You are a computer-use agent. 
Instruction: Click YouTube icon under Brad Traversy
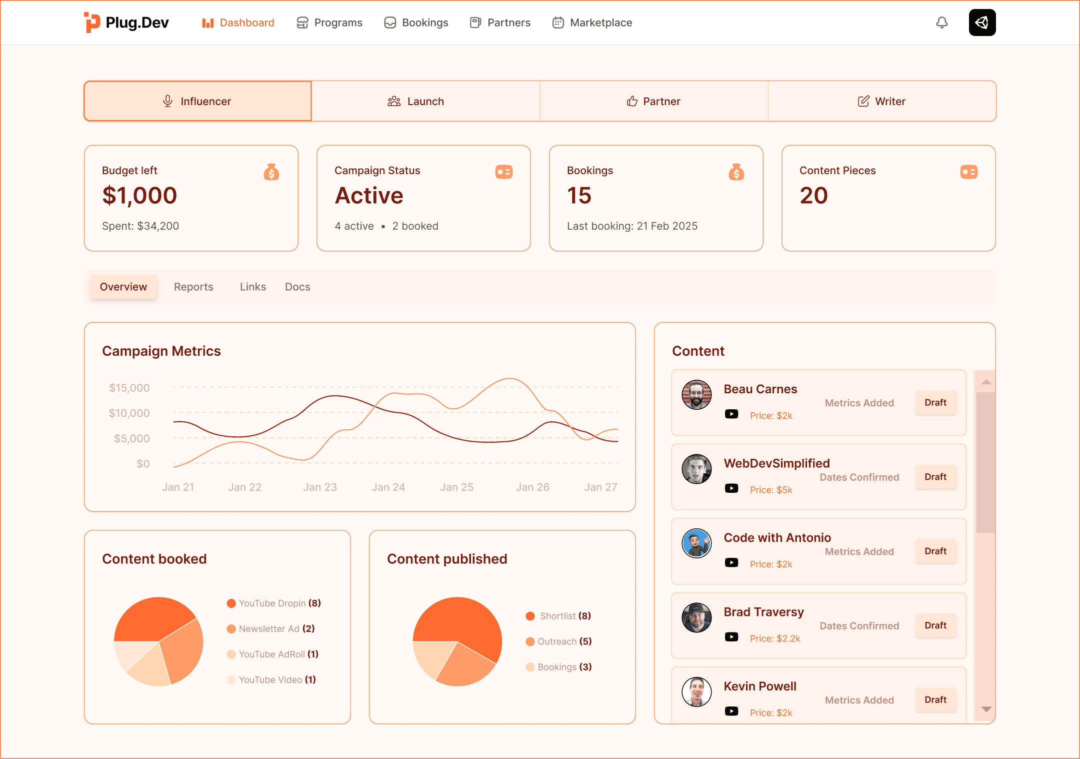tap(731, 637)
